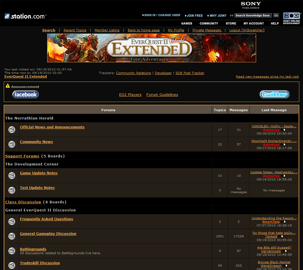Image resolution: width=303 pixels, height=270 pixels.
Task: Open Read new messages since my last visit
Action: [x=267, y=76]
